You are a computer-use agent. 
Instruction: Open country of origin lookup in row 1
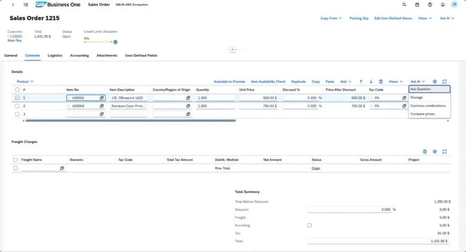188,98
